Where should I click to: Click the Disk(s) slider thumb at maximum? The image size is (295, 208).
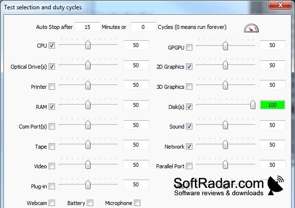tap(253, 104)
